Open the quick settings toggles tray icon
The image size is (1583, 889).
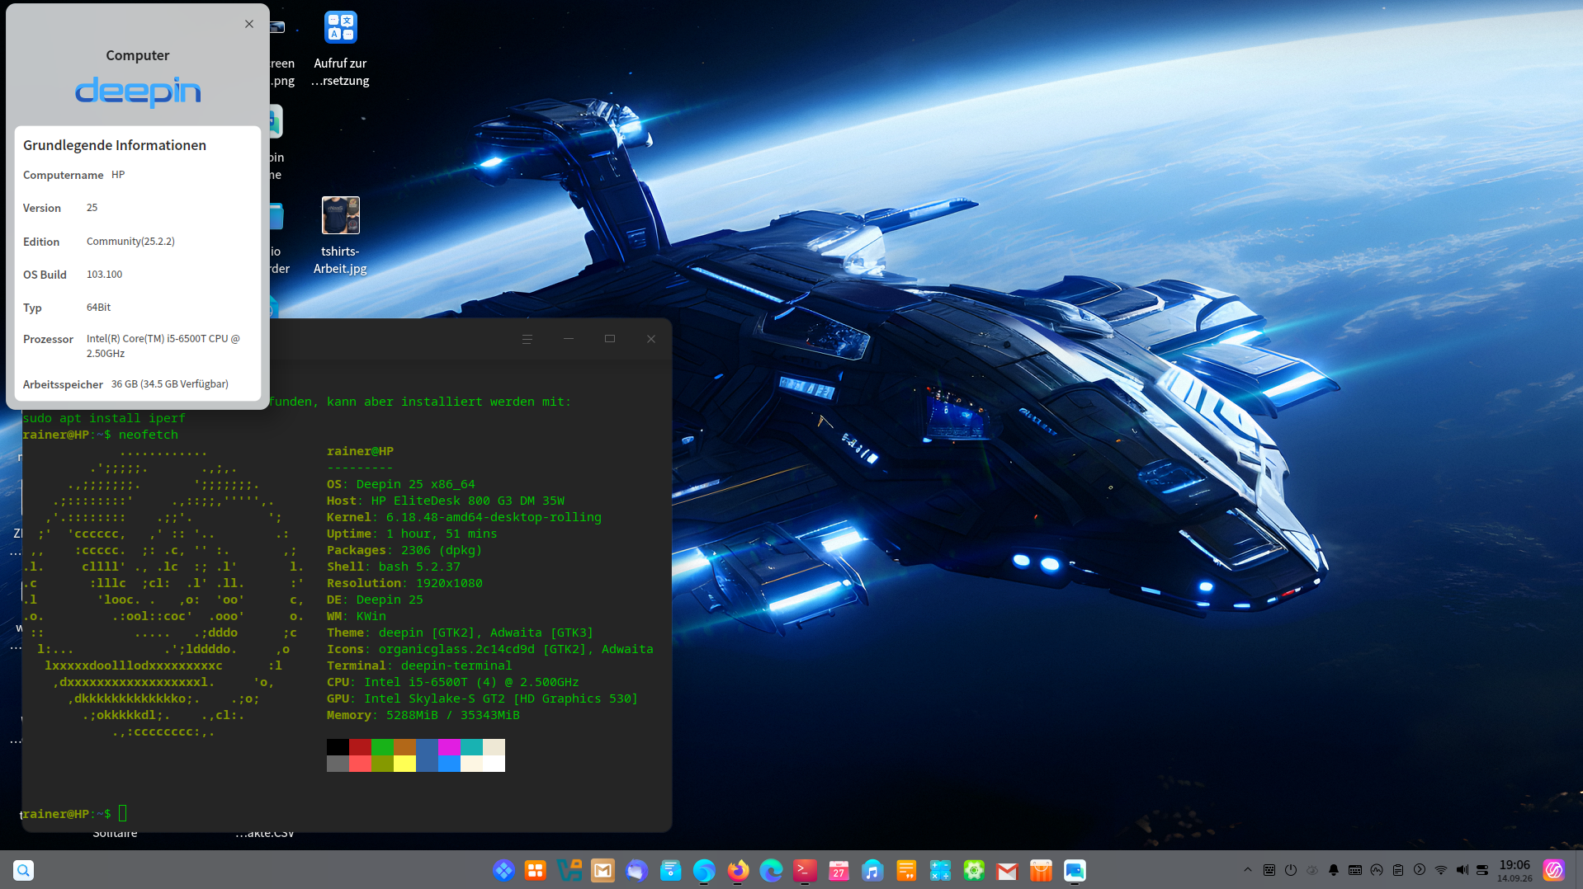(x=1482, y=870)
